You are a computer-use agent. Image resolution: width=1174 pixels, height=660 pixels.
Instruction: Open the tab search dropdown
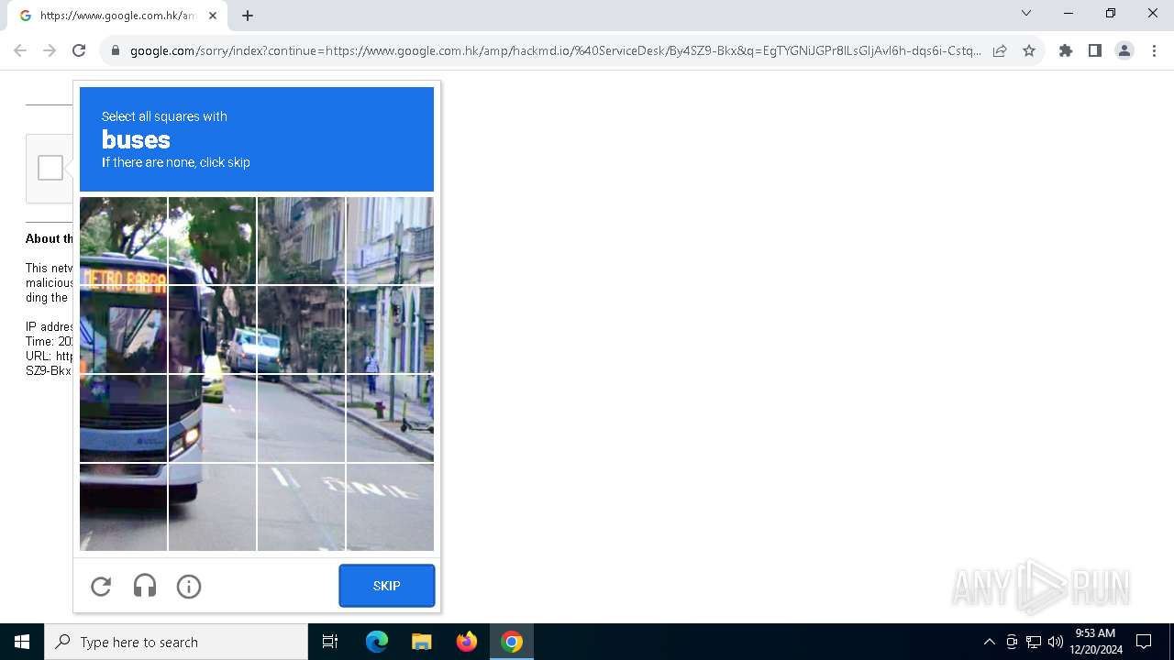tap(1026, 13)
